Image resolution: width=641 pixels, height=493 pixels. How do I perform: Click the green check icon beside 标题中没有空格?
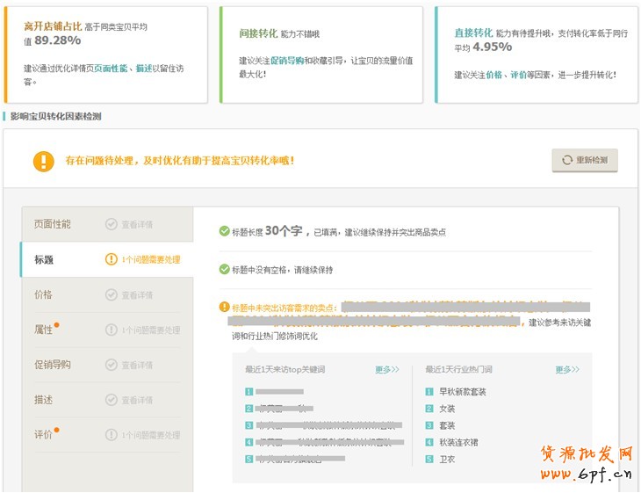[x=224, y=270]
